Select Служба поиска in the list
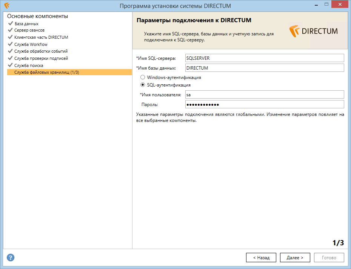The width and height of the screenshot is (351, 269). tap(29, 65)
